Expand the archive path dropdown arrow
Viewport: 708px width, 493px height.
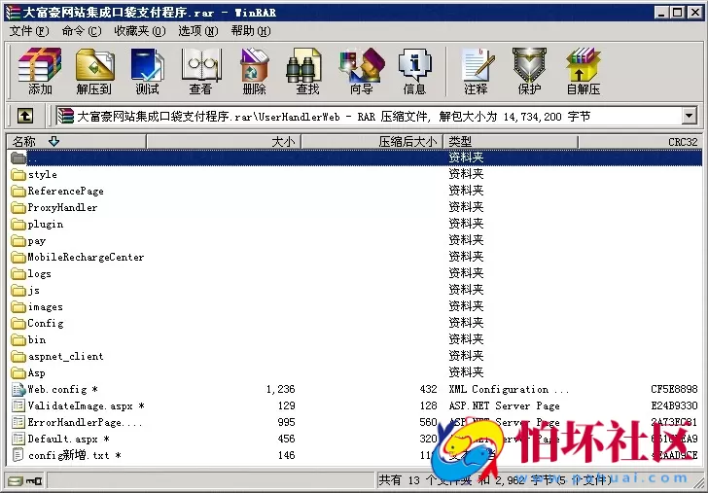[689, 117]
